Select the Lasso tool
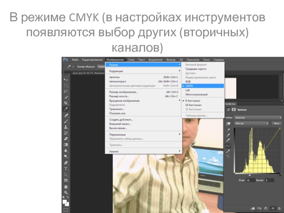This screenshot has height=213, width=284. (66, 91)
